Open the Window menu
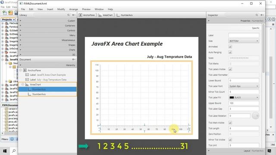Image resolution: width=276 pixels, height=155 pixels. tap(99, 9)
